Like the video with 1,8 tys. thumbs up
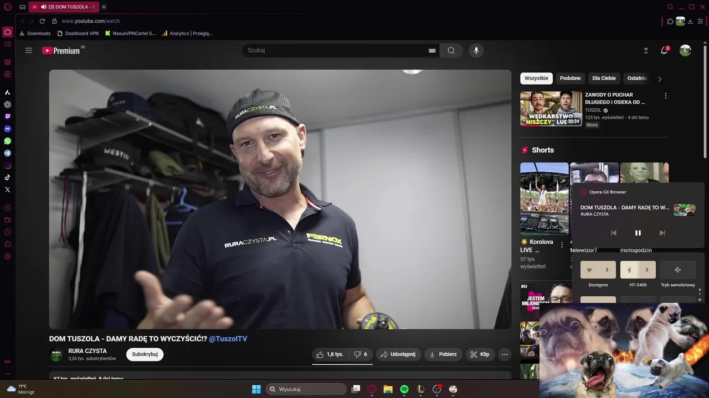The height and width of the screenshot is (398, 709). tap(331, 354)
